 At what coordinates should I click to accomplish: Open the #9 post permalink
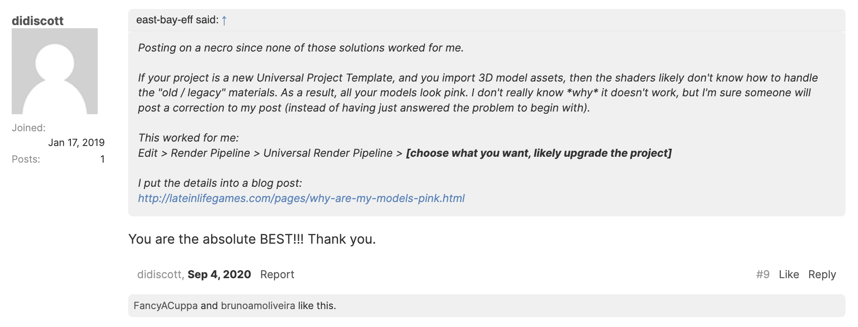[x=763, y=274]
